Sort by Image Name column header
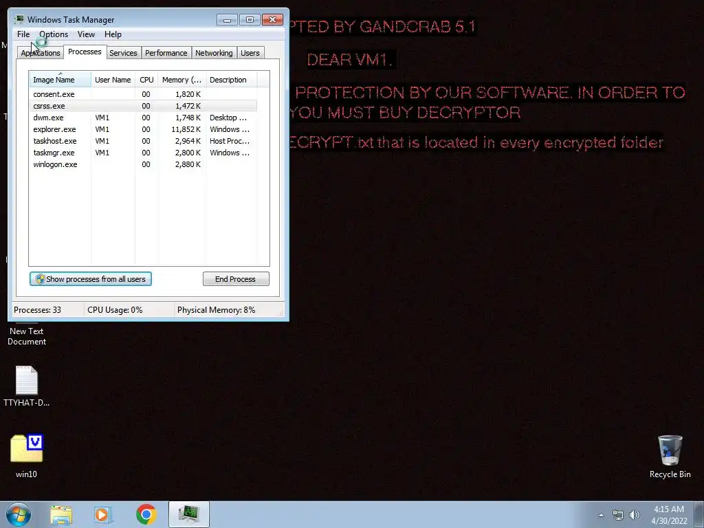 click(60, 79)
